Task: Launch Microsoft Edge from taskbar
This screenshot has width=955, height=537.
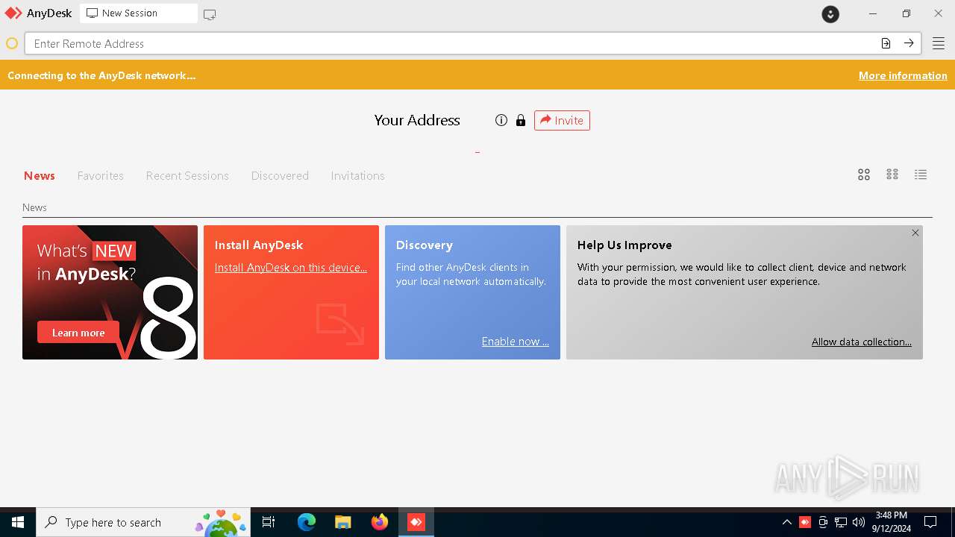Action: click(306, 522)
